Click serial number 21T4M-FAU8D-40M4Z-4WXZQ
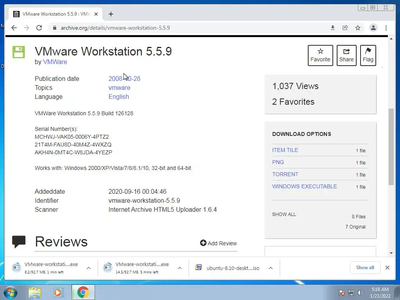Screen dimensions: 400x300 (x=73, y=145)
